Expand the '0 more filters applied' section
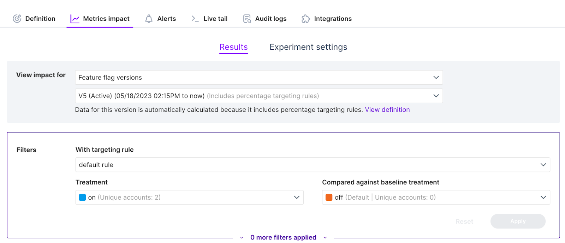Screen dimensions: 565x243 283,238
